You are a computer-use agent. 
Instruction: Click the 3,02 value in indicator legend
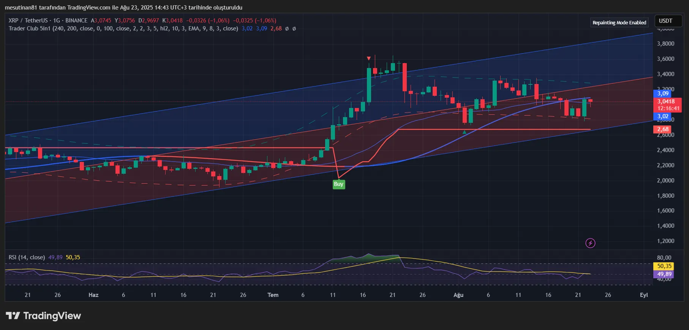tap(247, 29)
